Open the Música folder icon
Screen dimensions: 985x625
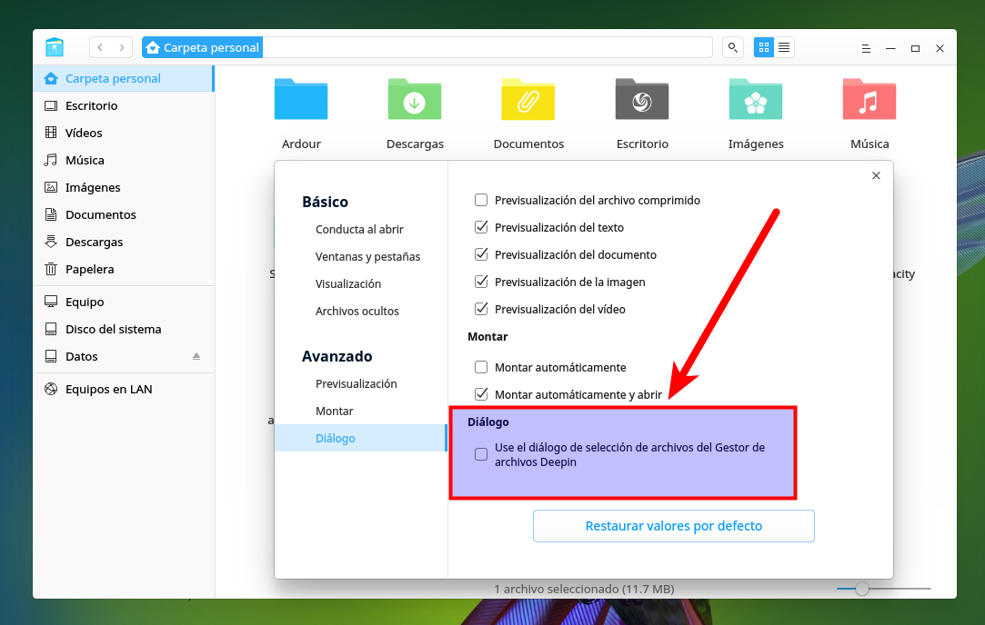(869, 101)
